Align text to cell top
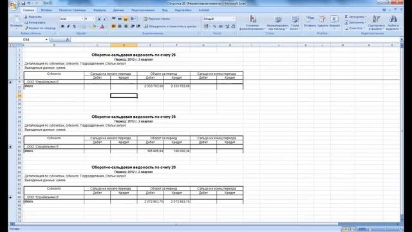 pos(113,19)
